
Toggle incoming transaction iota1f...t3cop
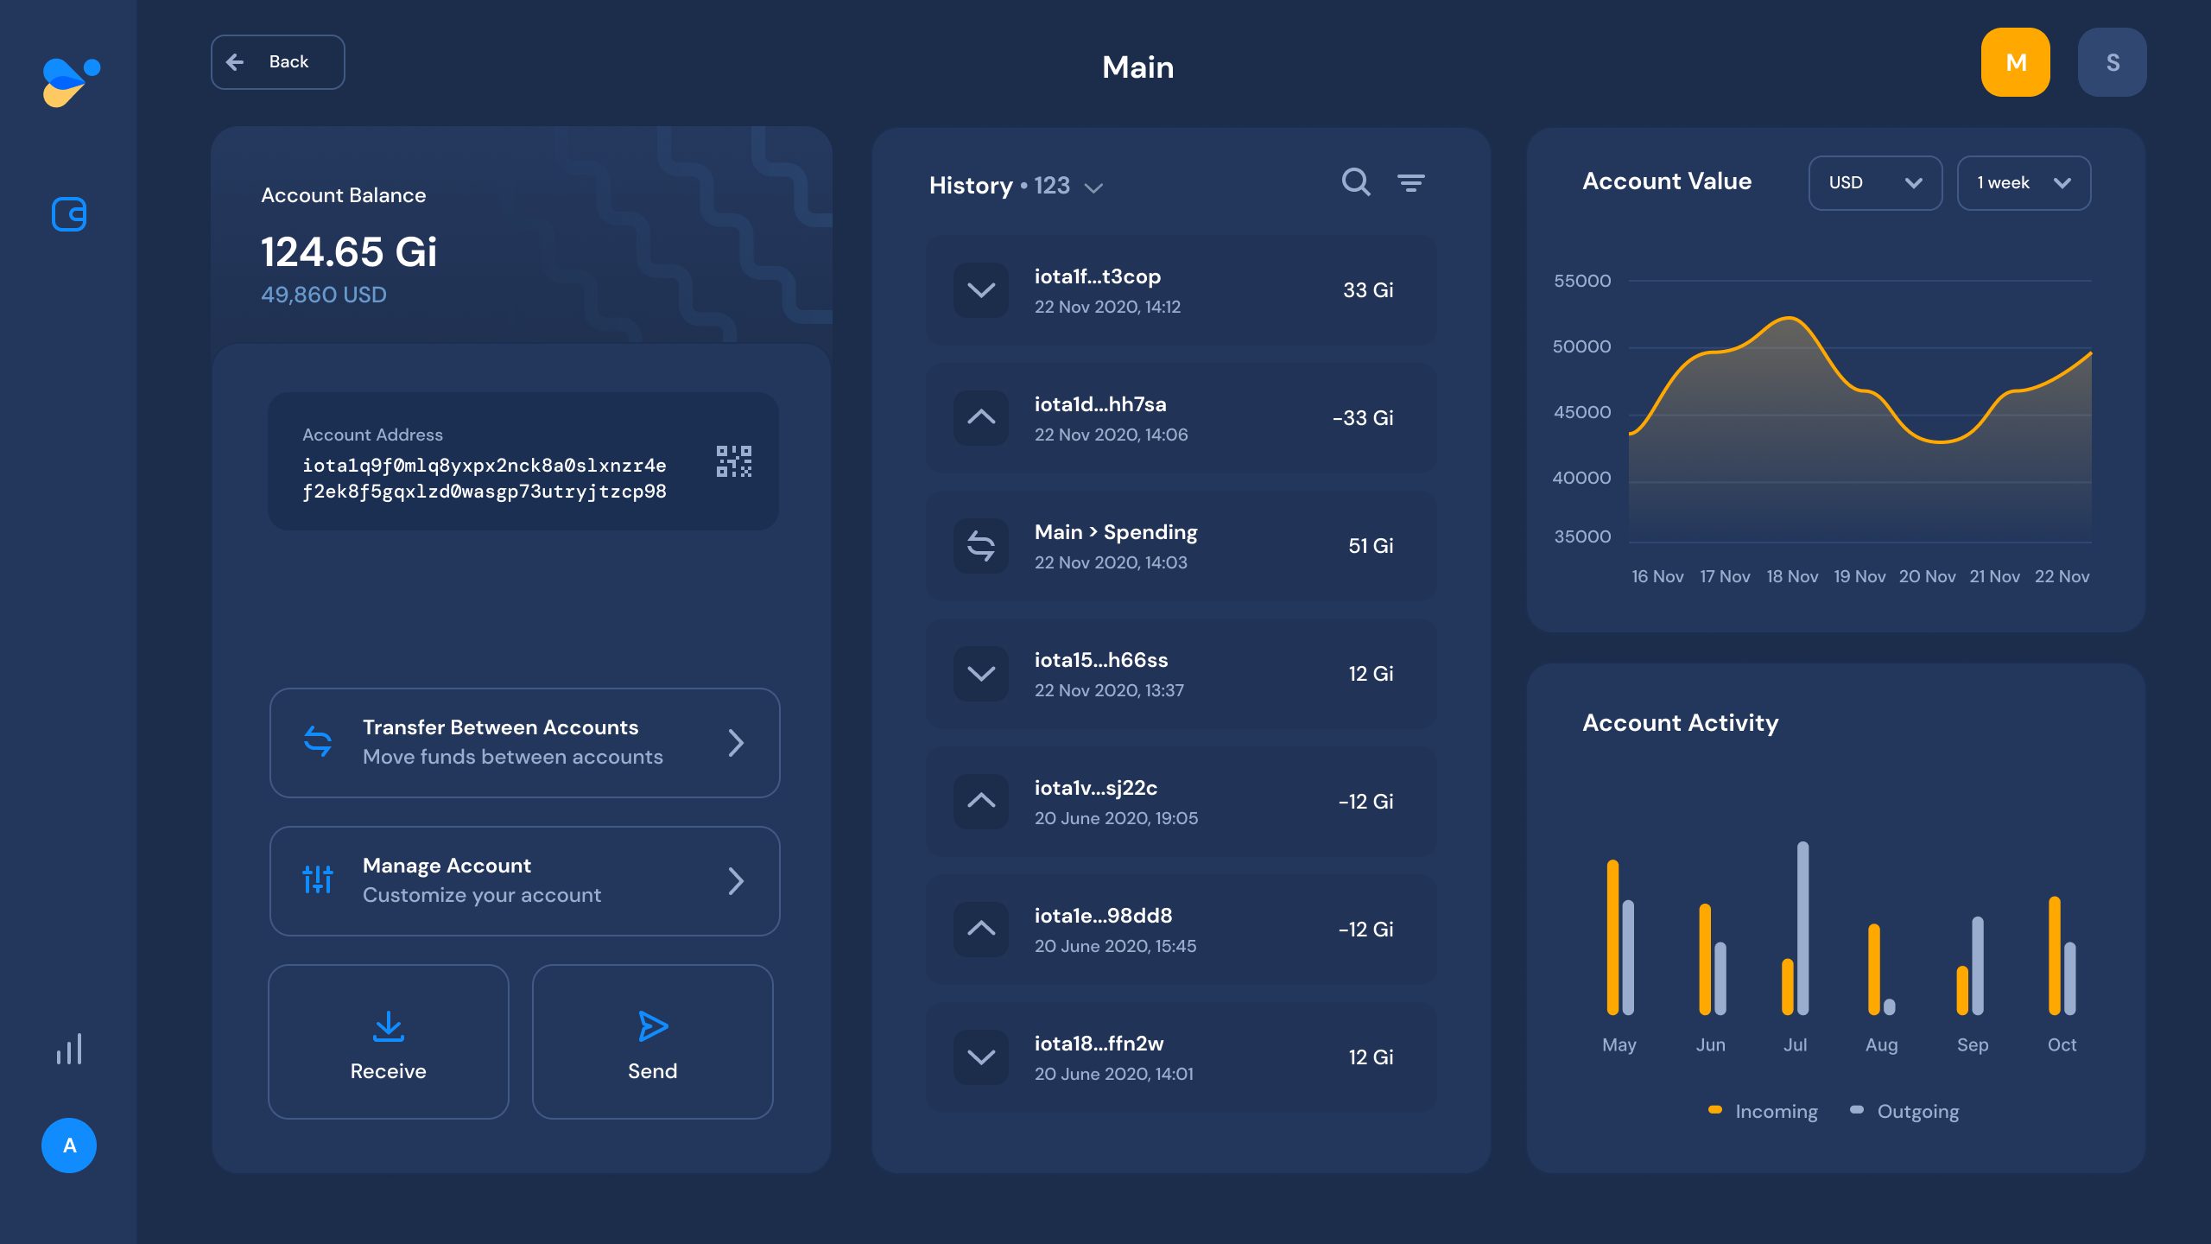click(x=979, y=289)
